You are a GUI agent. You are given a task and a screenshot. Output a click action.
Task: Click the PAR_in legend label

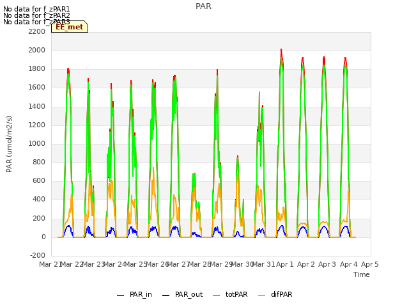[x=141, y=294]
